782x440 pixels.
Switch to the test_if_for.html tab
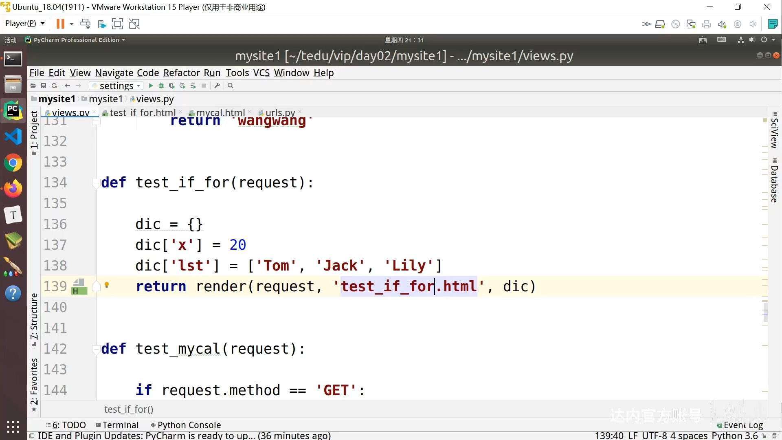143,113
